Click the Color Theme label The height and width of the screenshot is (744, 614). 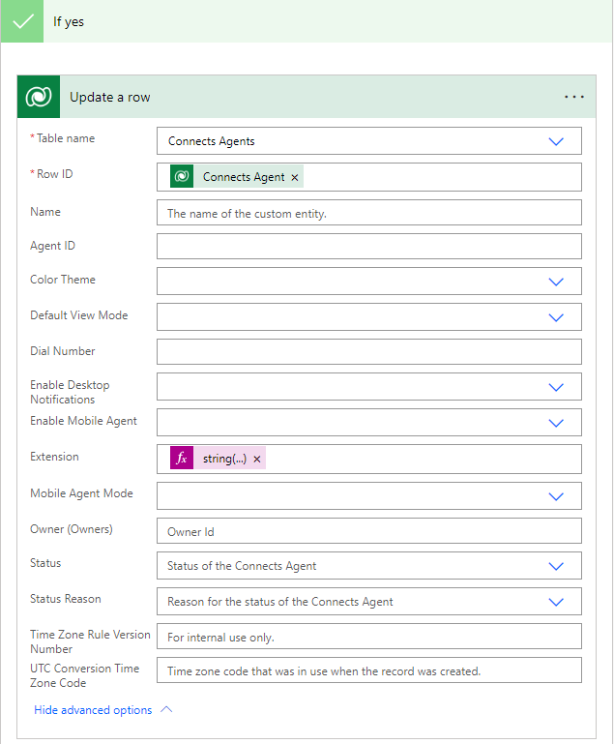pyautogui.click(x=63, y=280)
